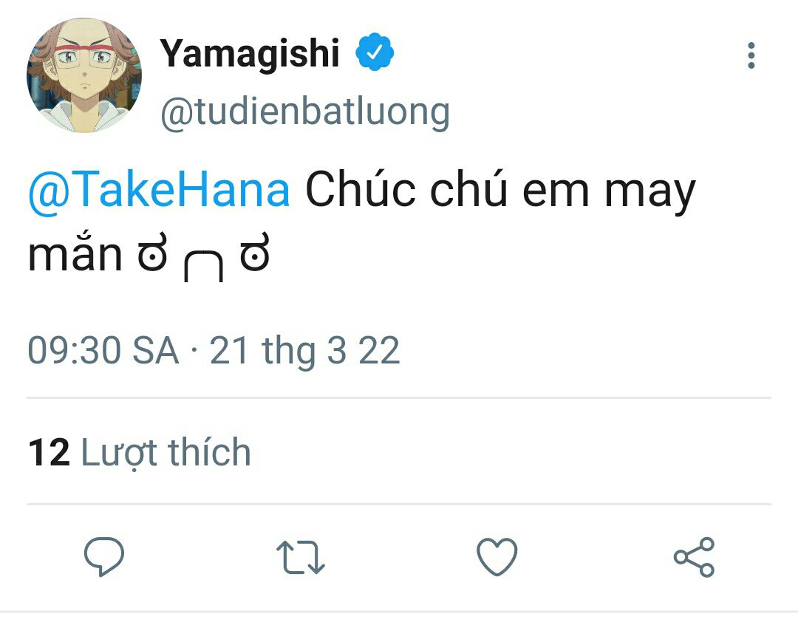Click the date "21 thg 3 22"
798x625 pixels.
pyautogui.click(x=304, y=350)
